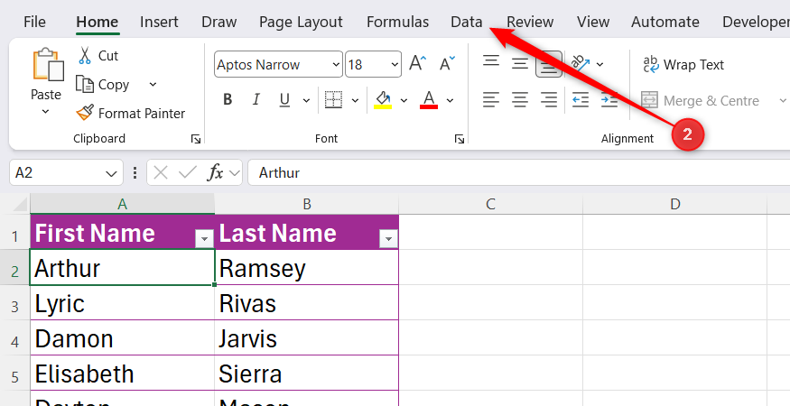The width and height of the screenshot is (790, 406).
Task: Click Merge & Centre button
Action: tap(700, 101)
